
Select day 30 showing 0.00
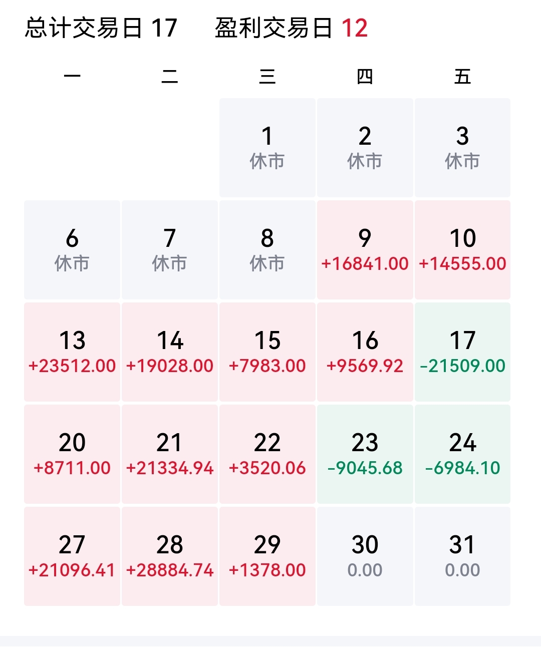[365, 556]
